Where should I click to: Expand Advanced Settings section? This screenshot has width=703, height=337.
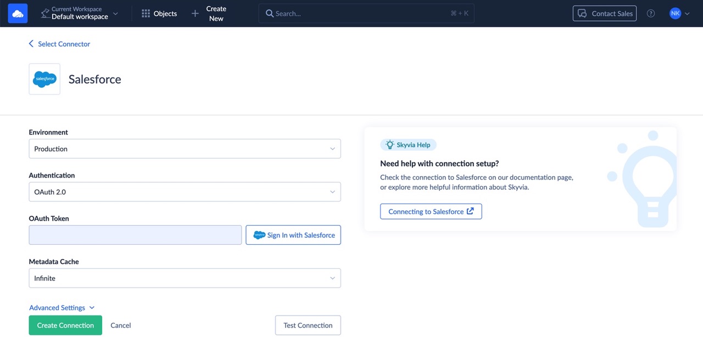click(62, 308)
